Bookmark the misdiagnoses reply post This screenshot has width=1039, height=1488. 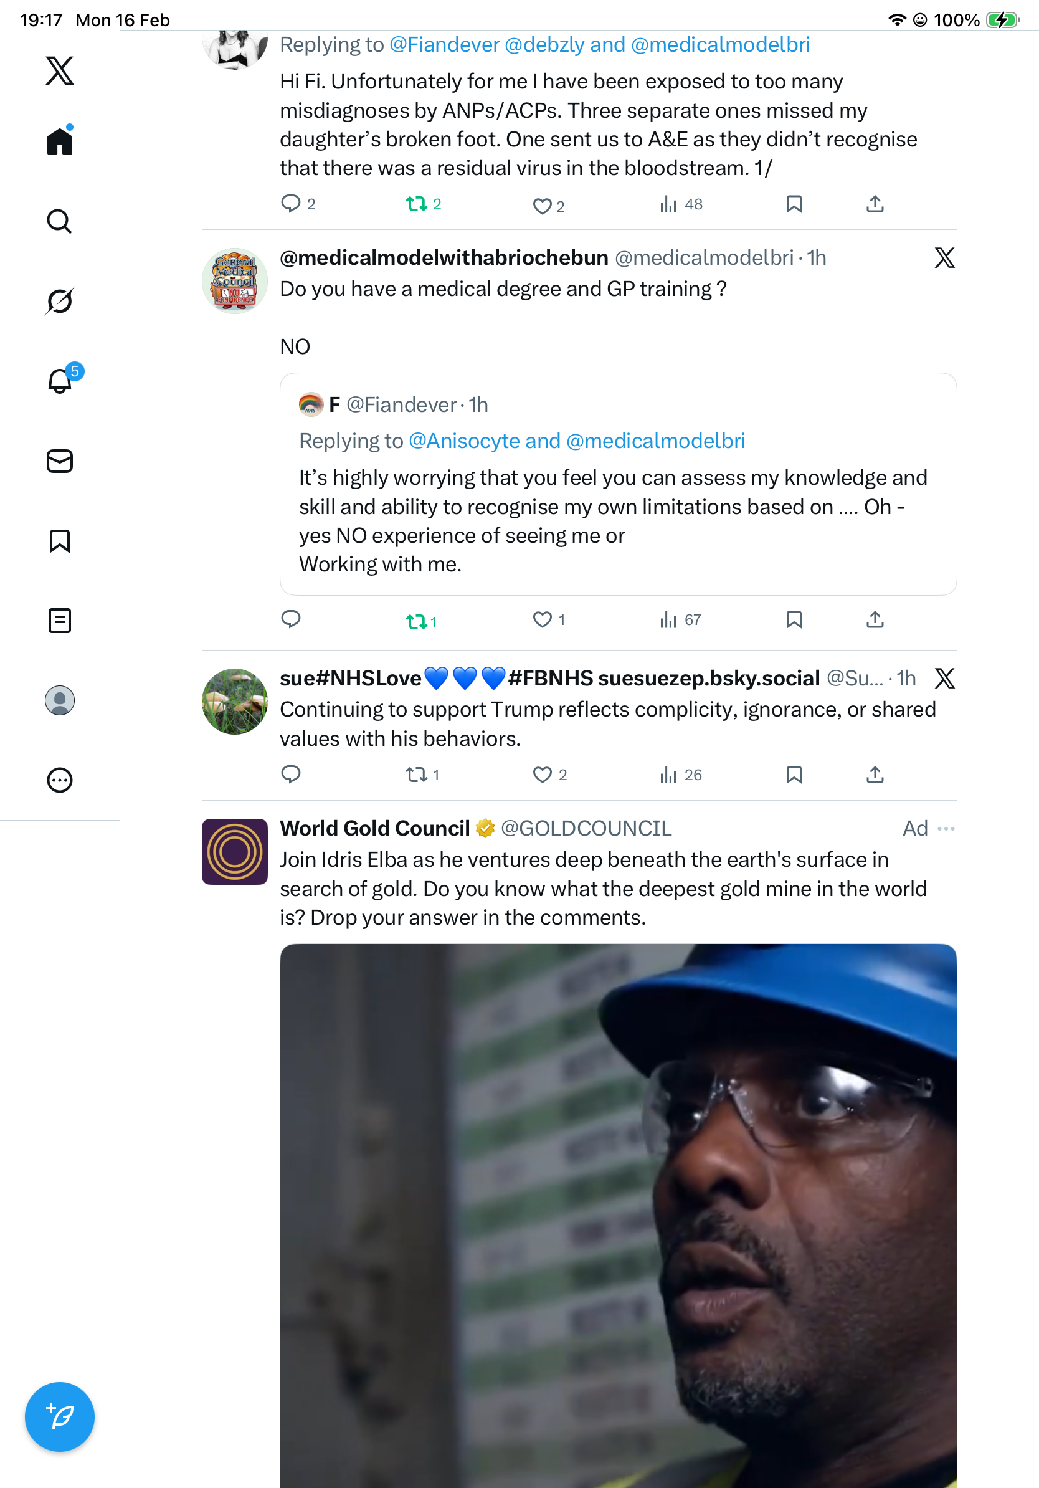point(794,204)
